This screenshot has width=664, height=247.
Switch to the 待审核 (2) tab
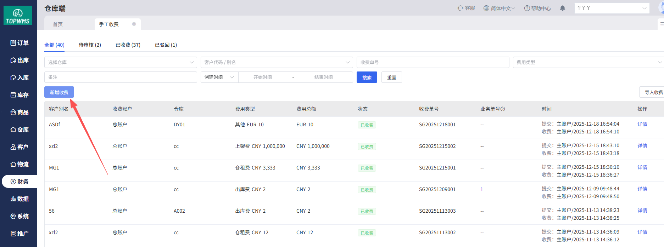tap(90, 45)
